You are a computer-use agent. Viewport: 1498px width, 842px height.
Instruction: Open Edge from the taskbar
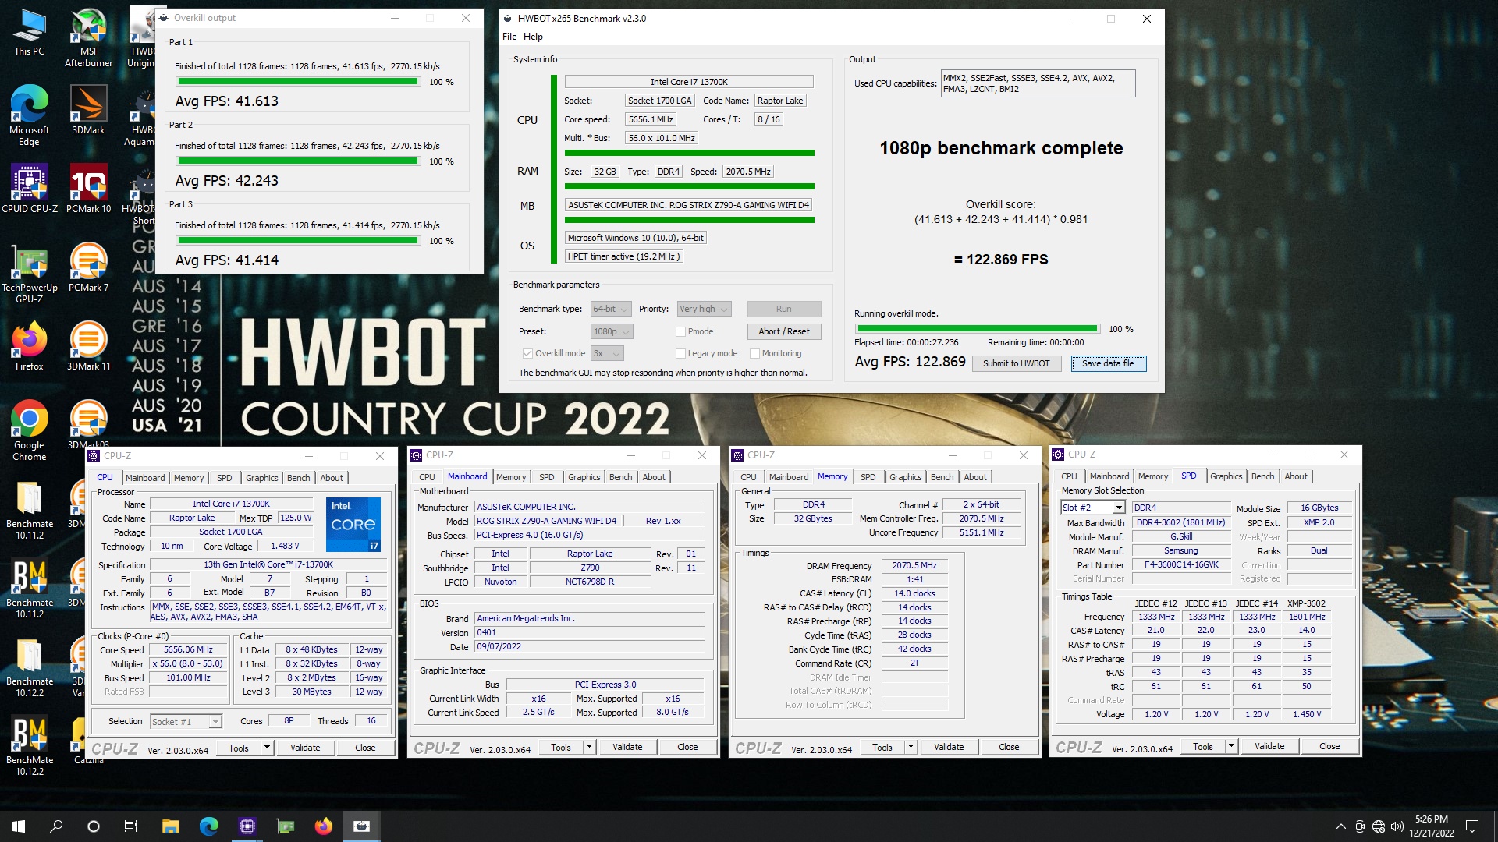click(x=208, y=826)
